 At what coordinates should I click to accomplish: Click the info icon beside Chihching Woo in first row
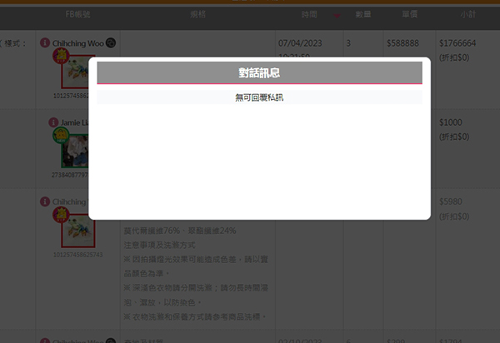point(44,42)
